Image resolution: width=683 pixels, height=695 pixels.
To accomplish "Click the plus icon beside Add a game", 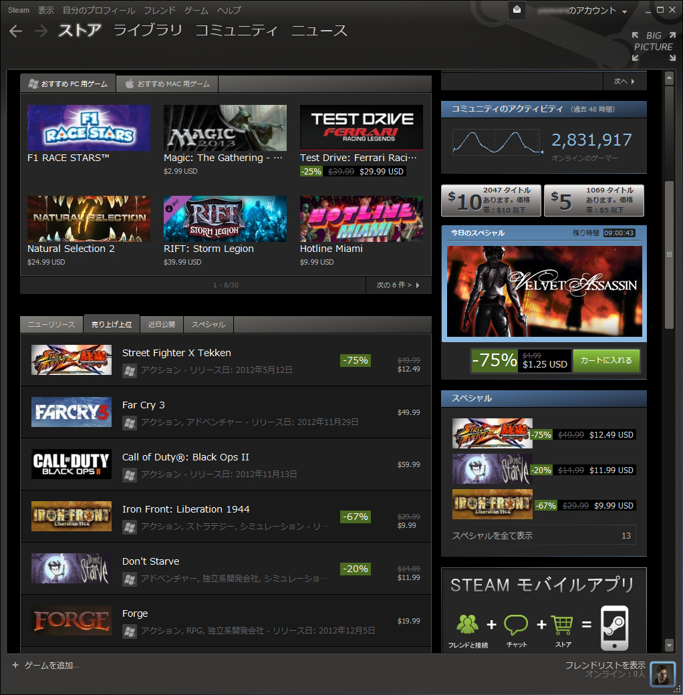I will (15, 665).
